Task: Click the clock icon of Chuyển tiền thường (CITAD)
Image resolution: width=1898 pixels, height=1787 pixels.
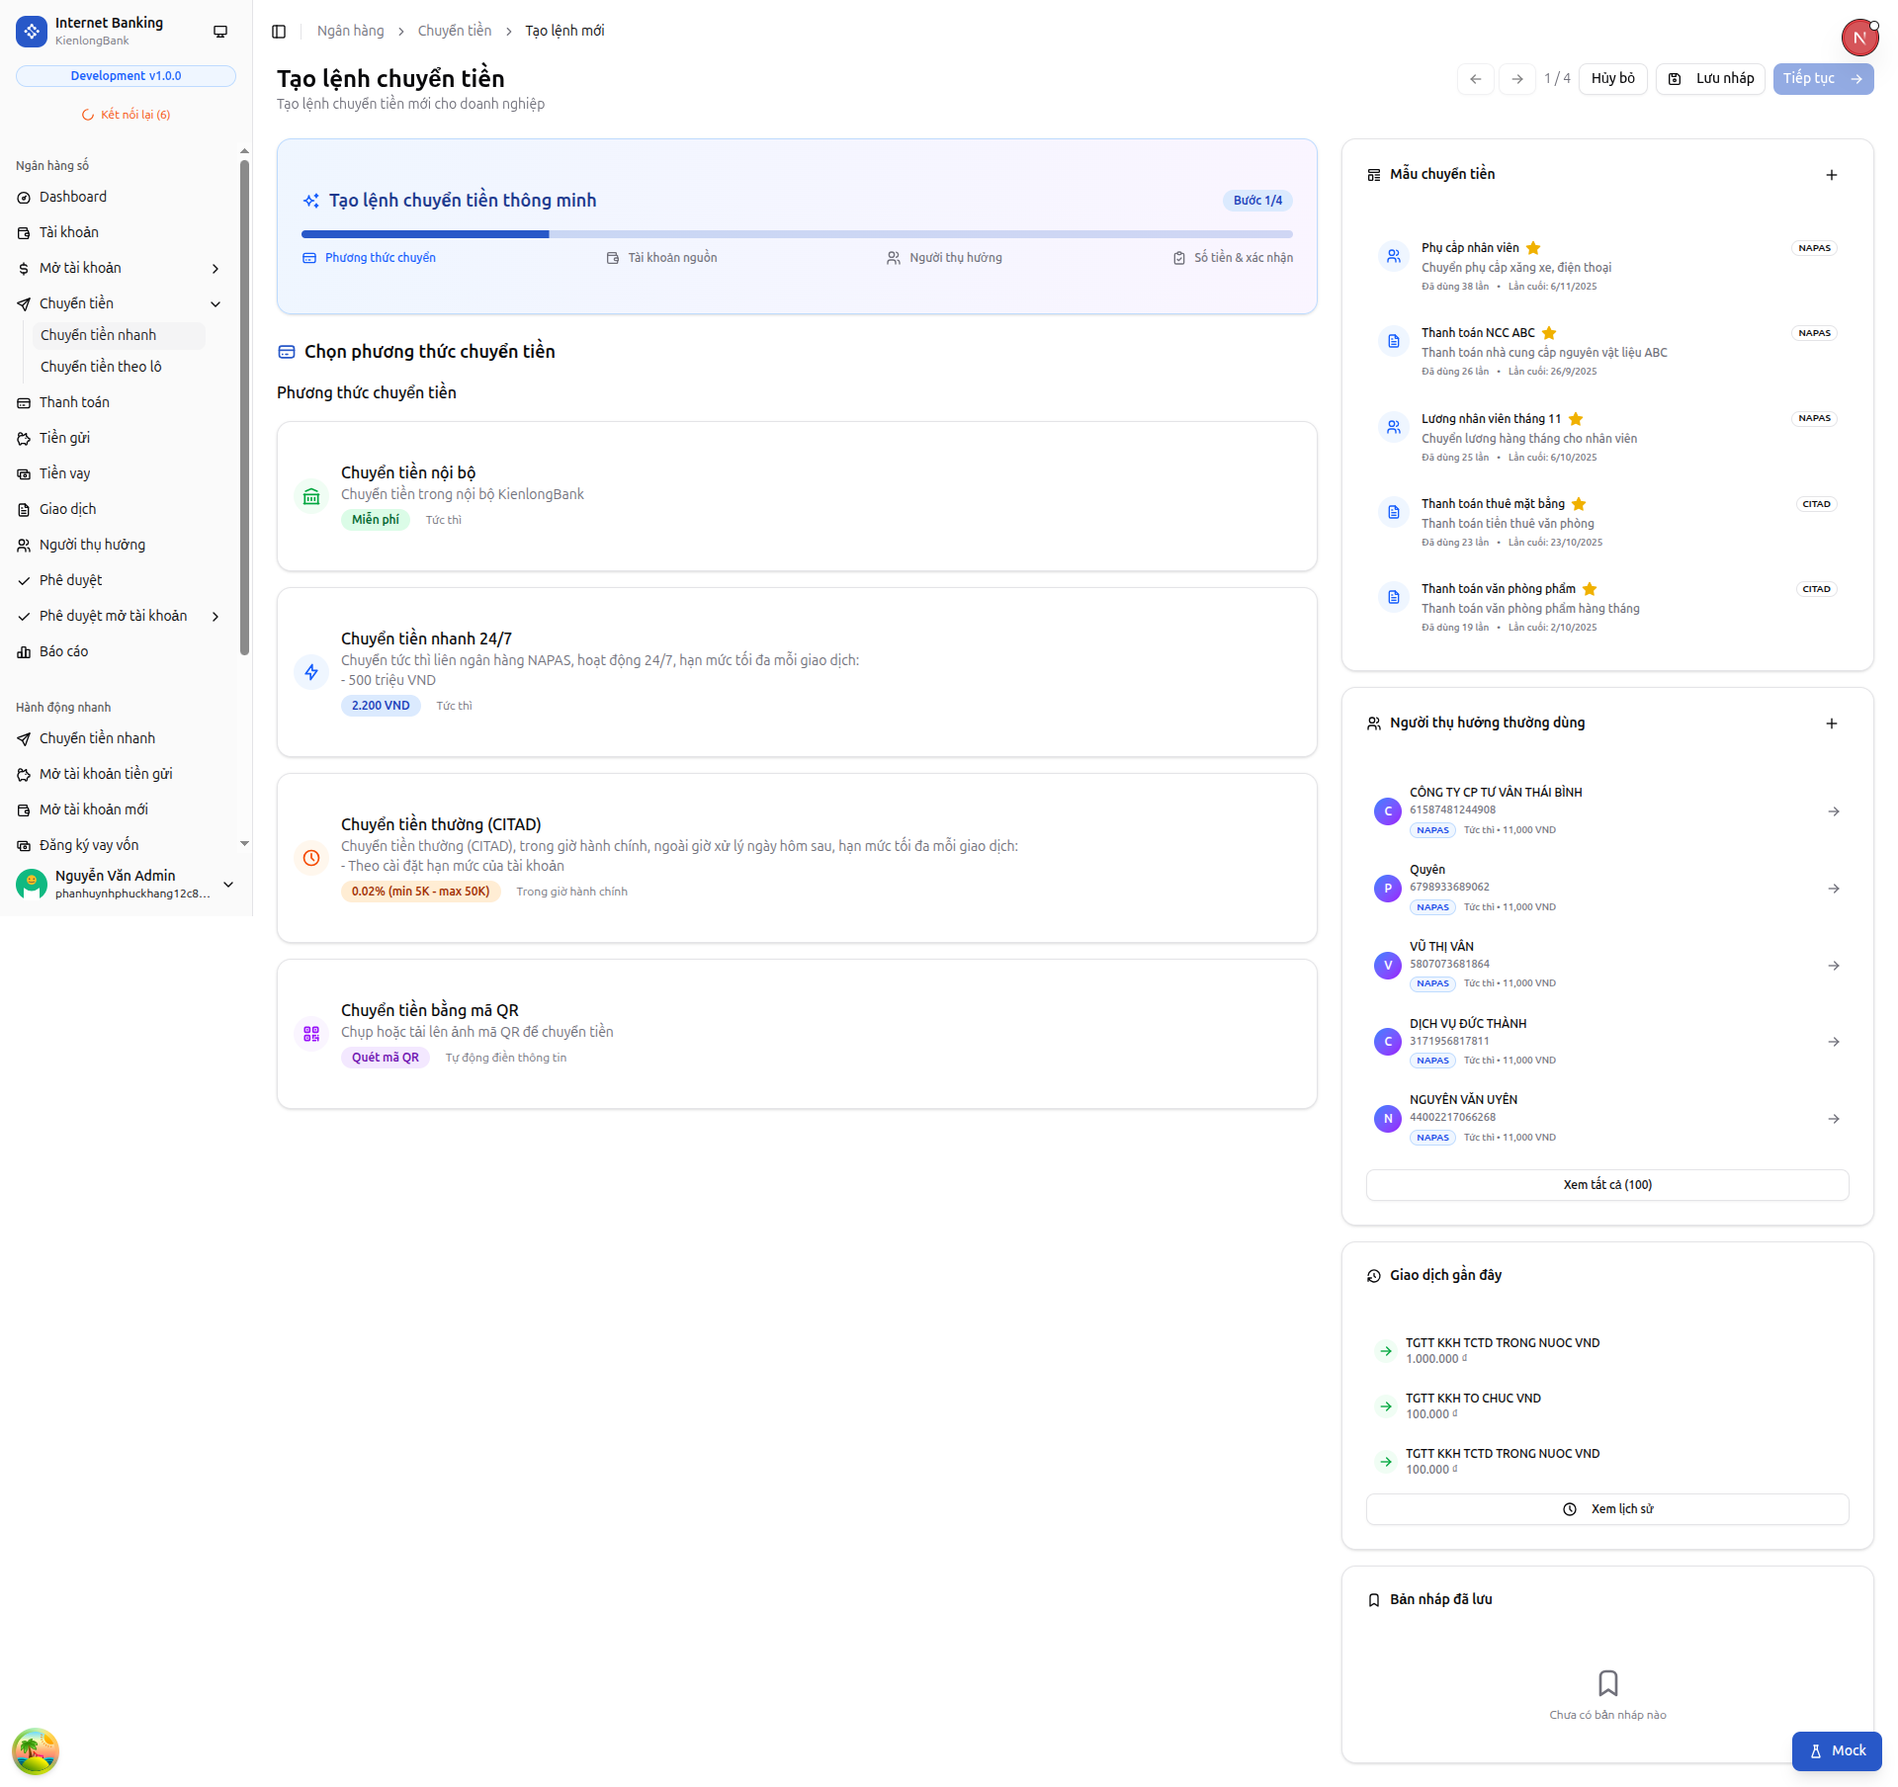Action: [311, 858]
